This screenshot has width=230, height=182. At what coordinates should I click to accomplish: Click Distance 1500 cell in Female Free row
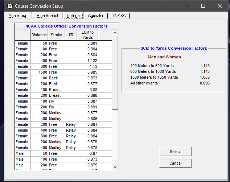39,72
